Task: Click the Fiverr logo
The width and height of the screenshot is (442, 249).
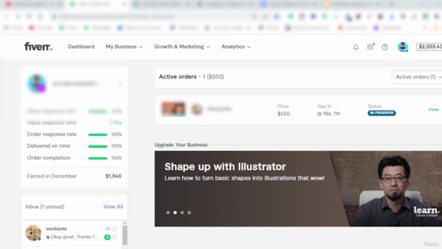Action: point(39,46)
